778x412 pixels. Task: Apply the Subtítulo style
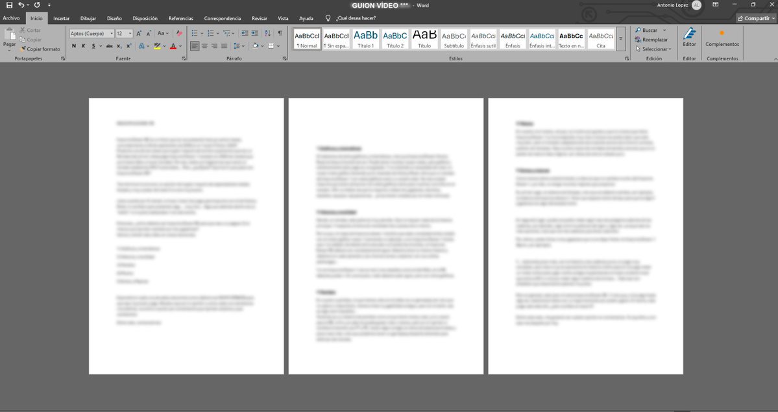coord(454,39)
